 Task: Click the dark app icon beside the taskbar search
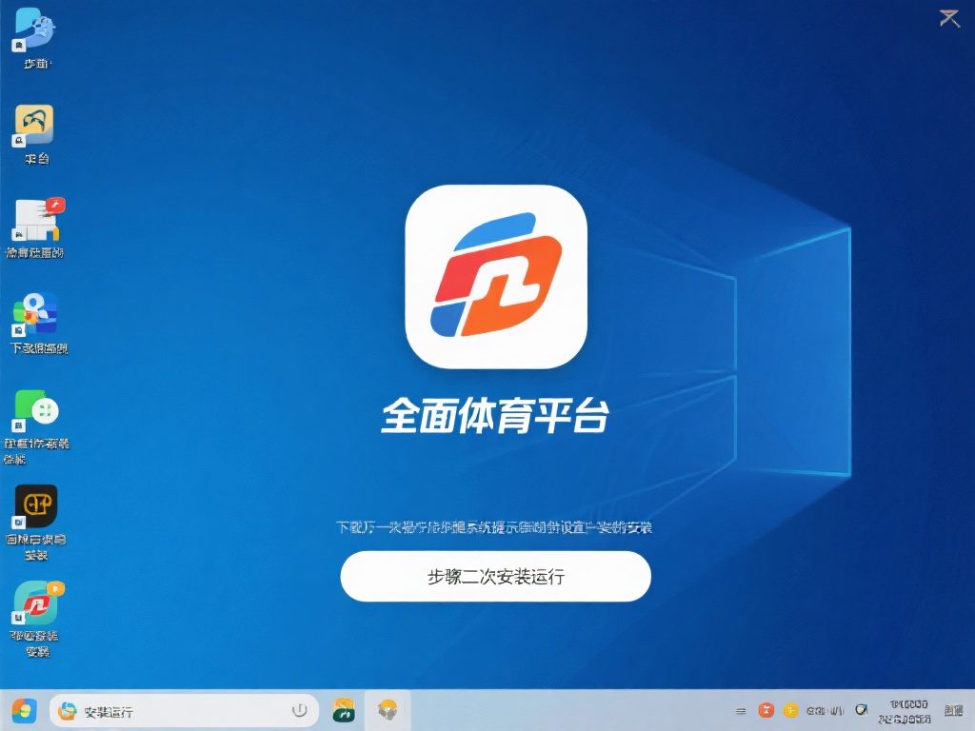386,710
